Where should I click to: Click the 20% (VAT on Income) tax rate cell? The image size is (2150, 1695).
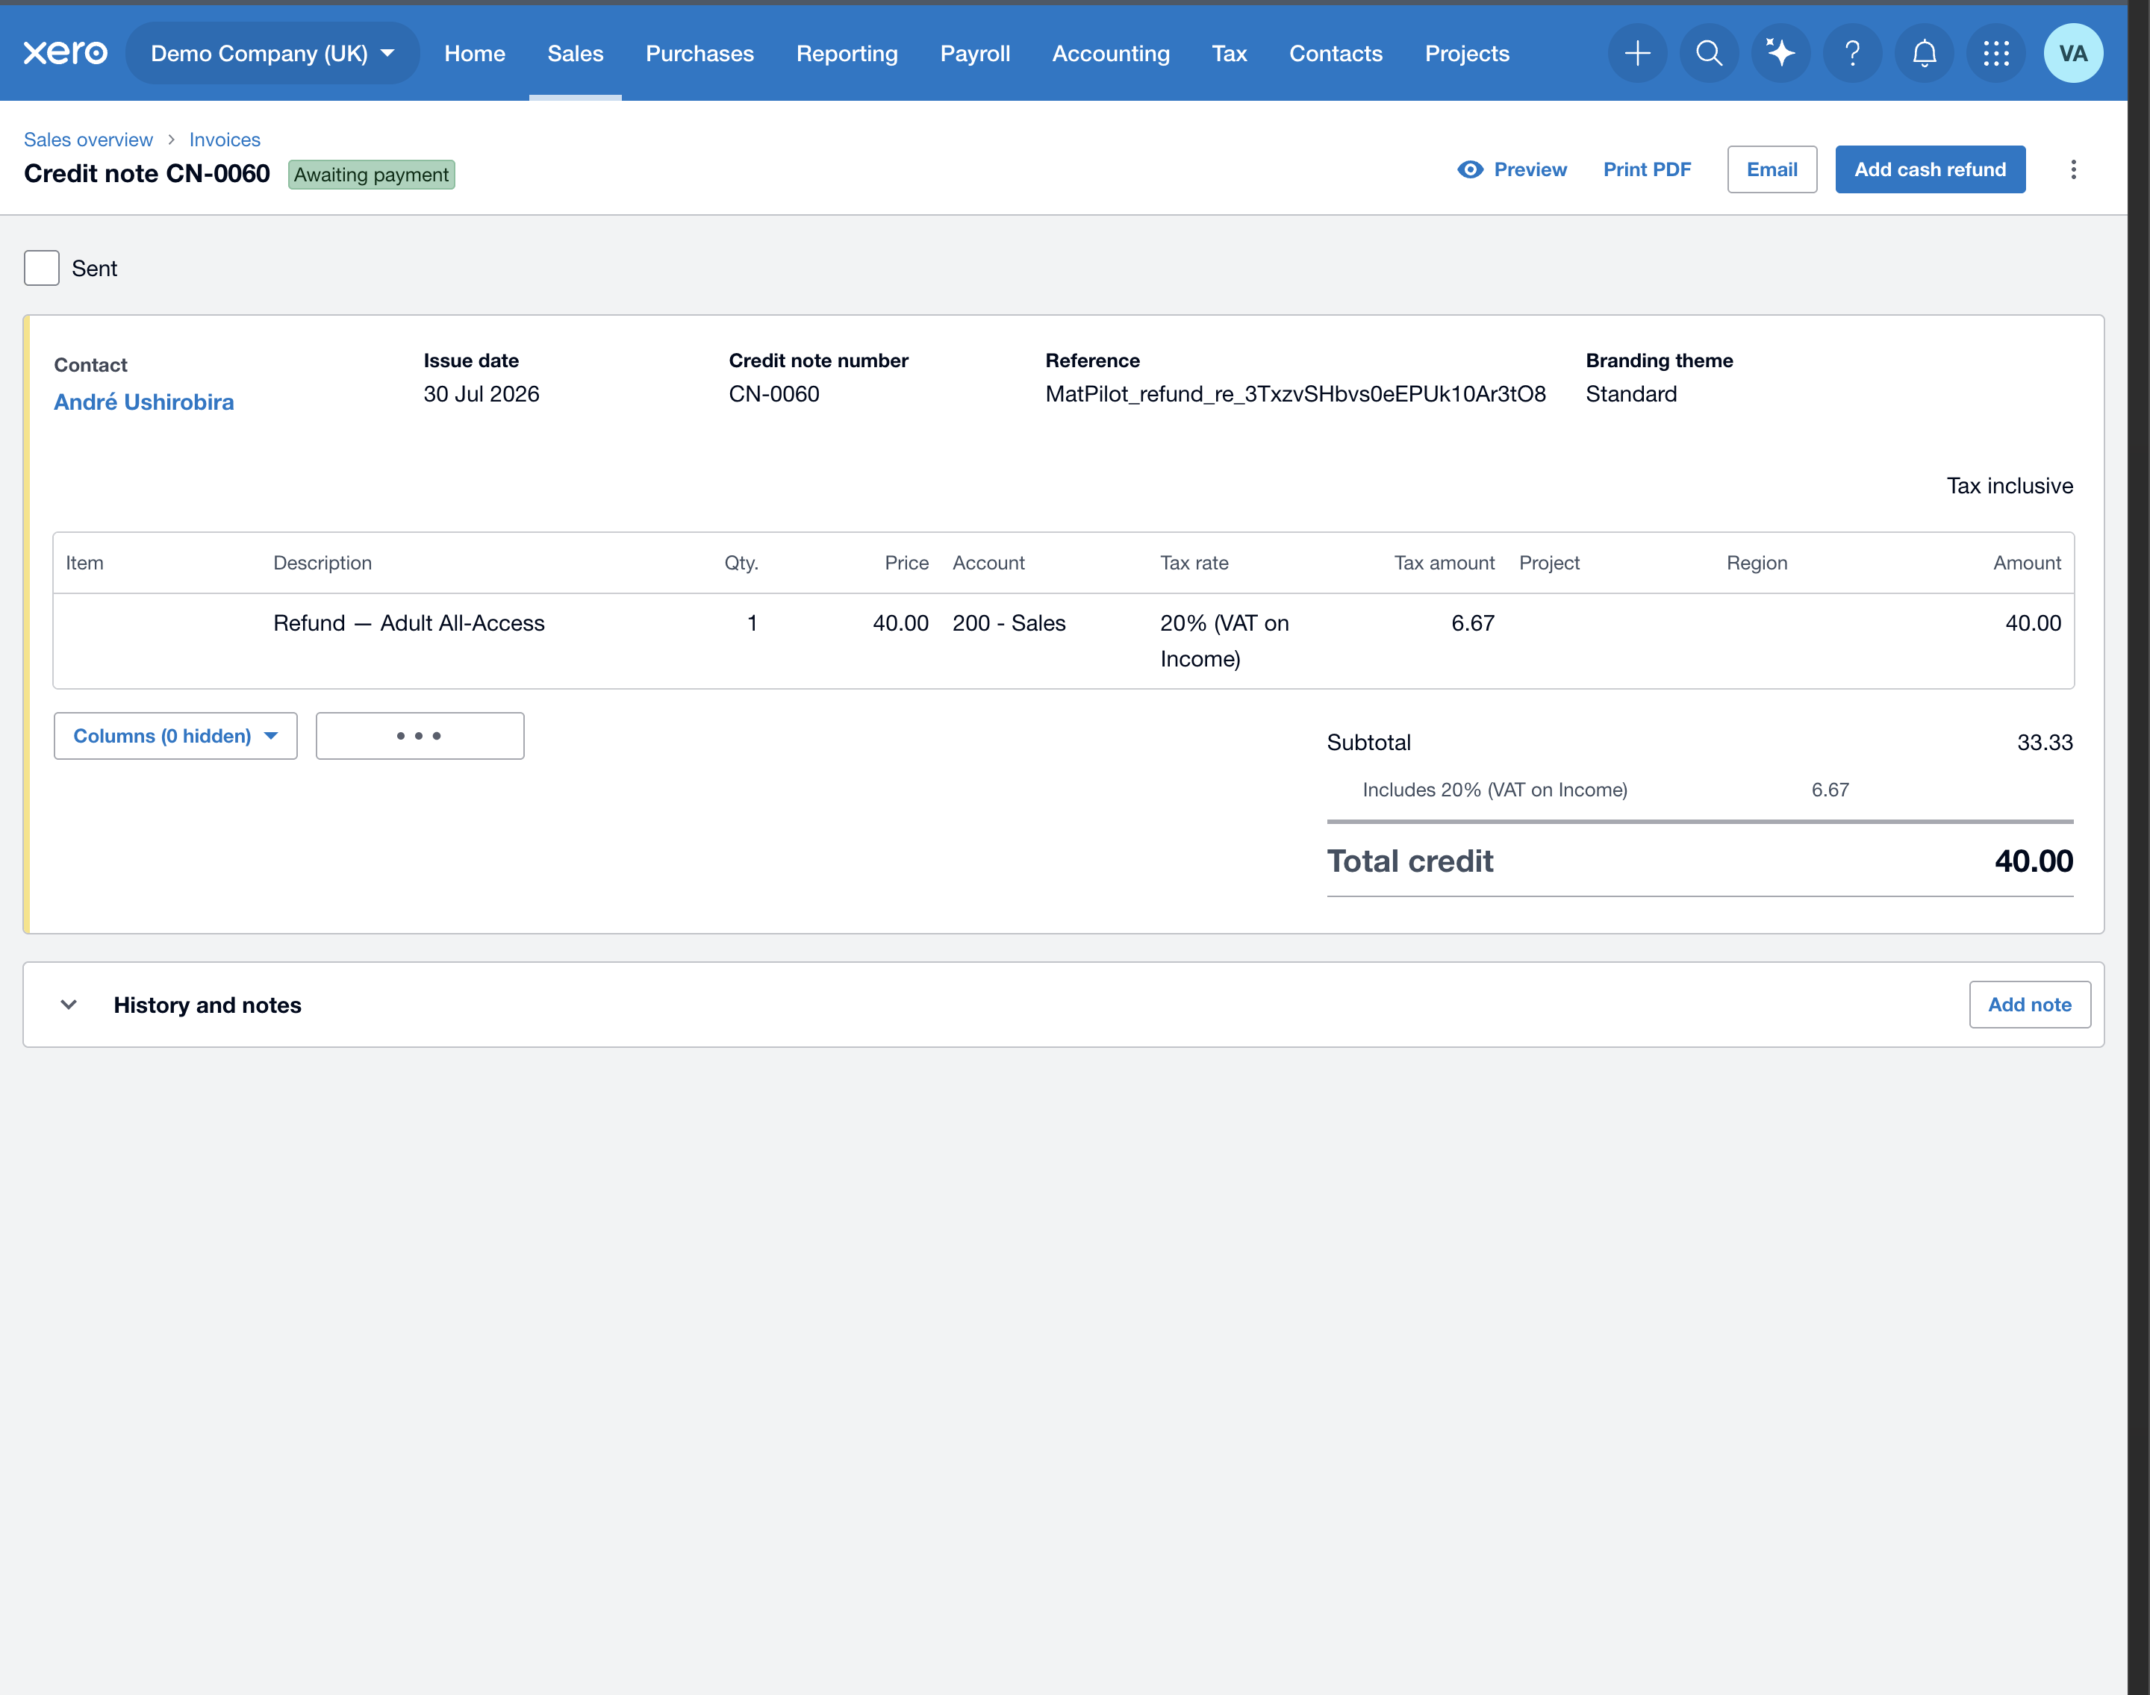(1224, 641)
